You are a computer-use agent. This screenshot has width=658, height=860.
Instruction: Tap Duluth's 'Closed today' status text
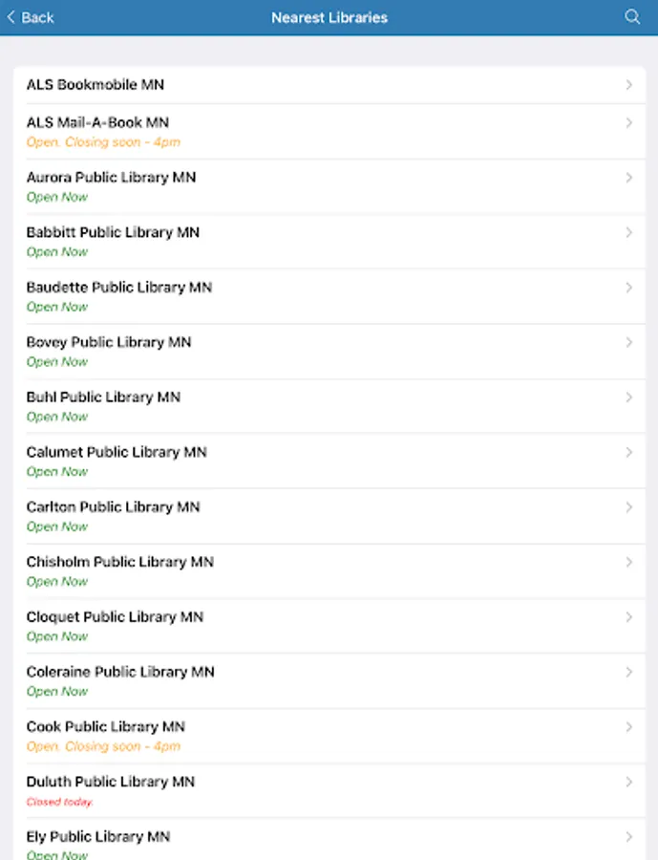coord(59,802)
